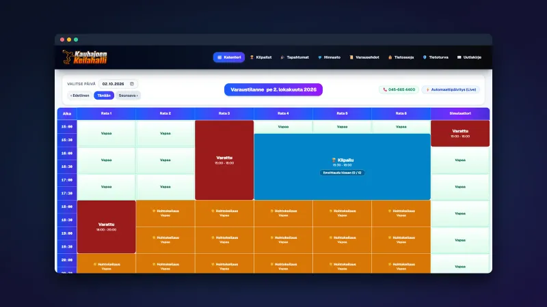Click Hohtokeilaus icon for Rata 1 at 20:00

click(x=95, y=264)
